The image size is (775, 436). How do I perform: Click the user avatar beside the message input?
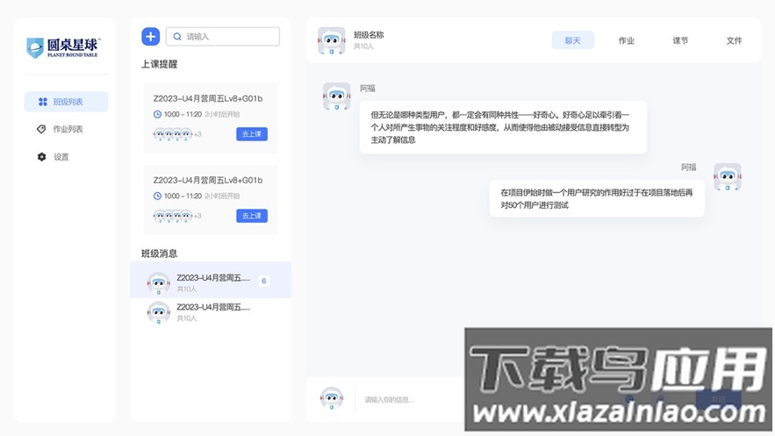click(x=331, y=398)
